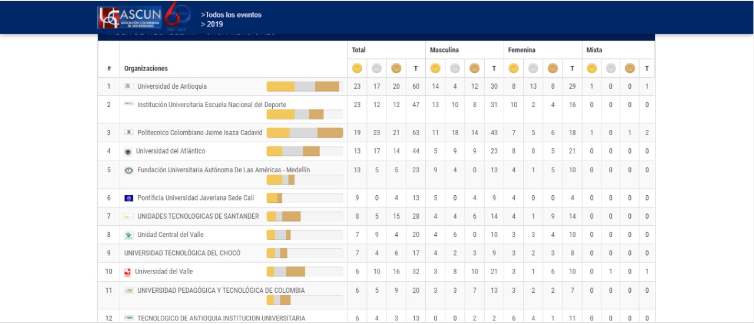The height and width of the screenshot is (324, 754).
Task: Click total 60 in Universidad de Antioquia row
Action: point(416,86)
